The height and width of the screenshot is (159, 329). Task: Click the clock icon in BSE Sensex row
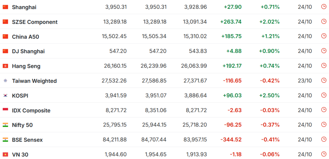coord(324,139)
